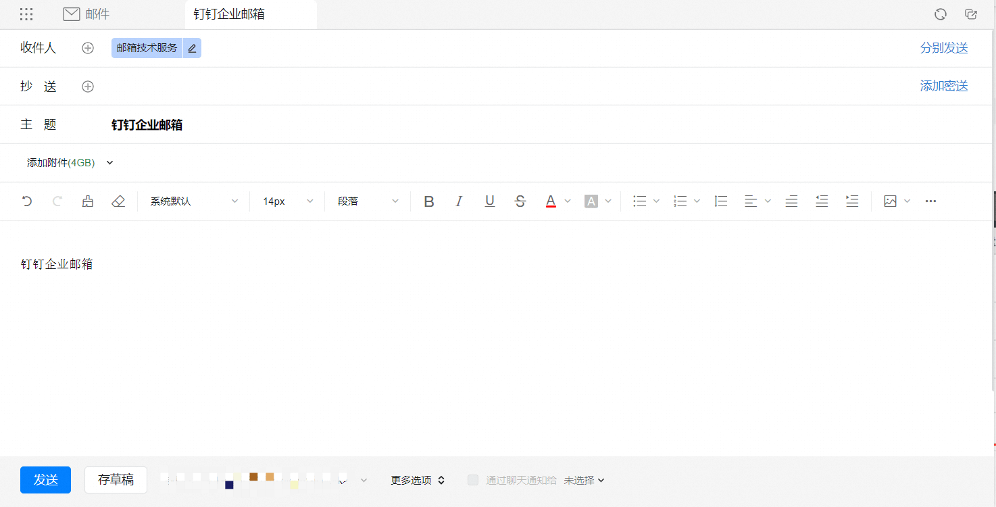This screenshot has height=507, width=996.
Task: Focus the subject field 钉钉企业邮箱
Action: point(541,124)
